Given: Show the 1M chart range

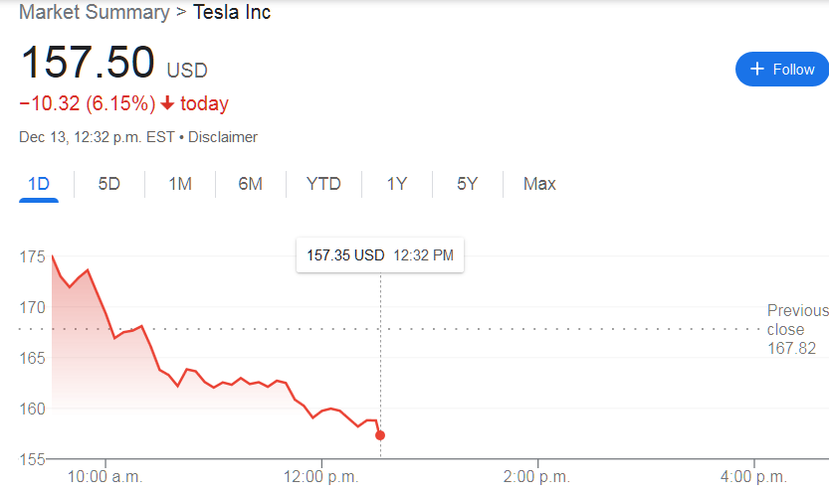Looking at the screenshot, I should [180, 184].
